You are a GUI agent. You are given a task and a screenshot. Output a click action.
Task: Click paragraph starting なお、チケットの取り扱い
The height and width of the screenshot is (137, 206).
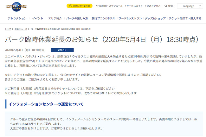pyautogui.click(x=83, y=75)
